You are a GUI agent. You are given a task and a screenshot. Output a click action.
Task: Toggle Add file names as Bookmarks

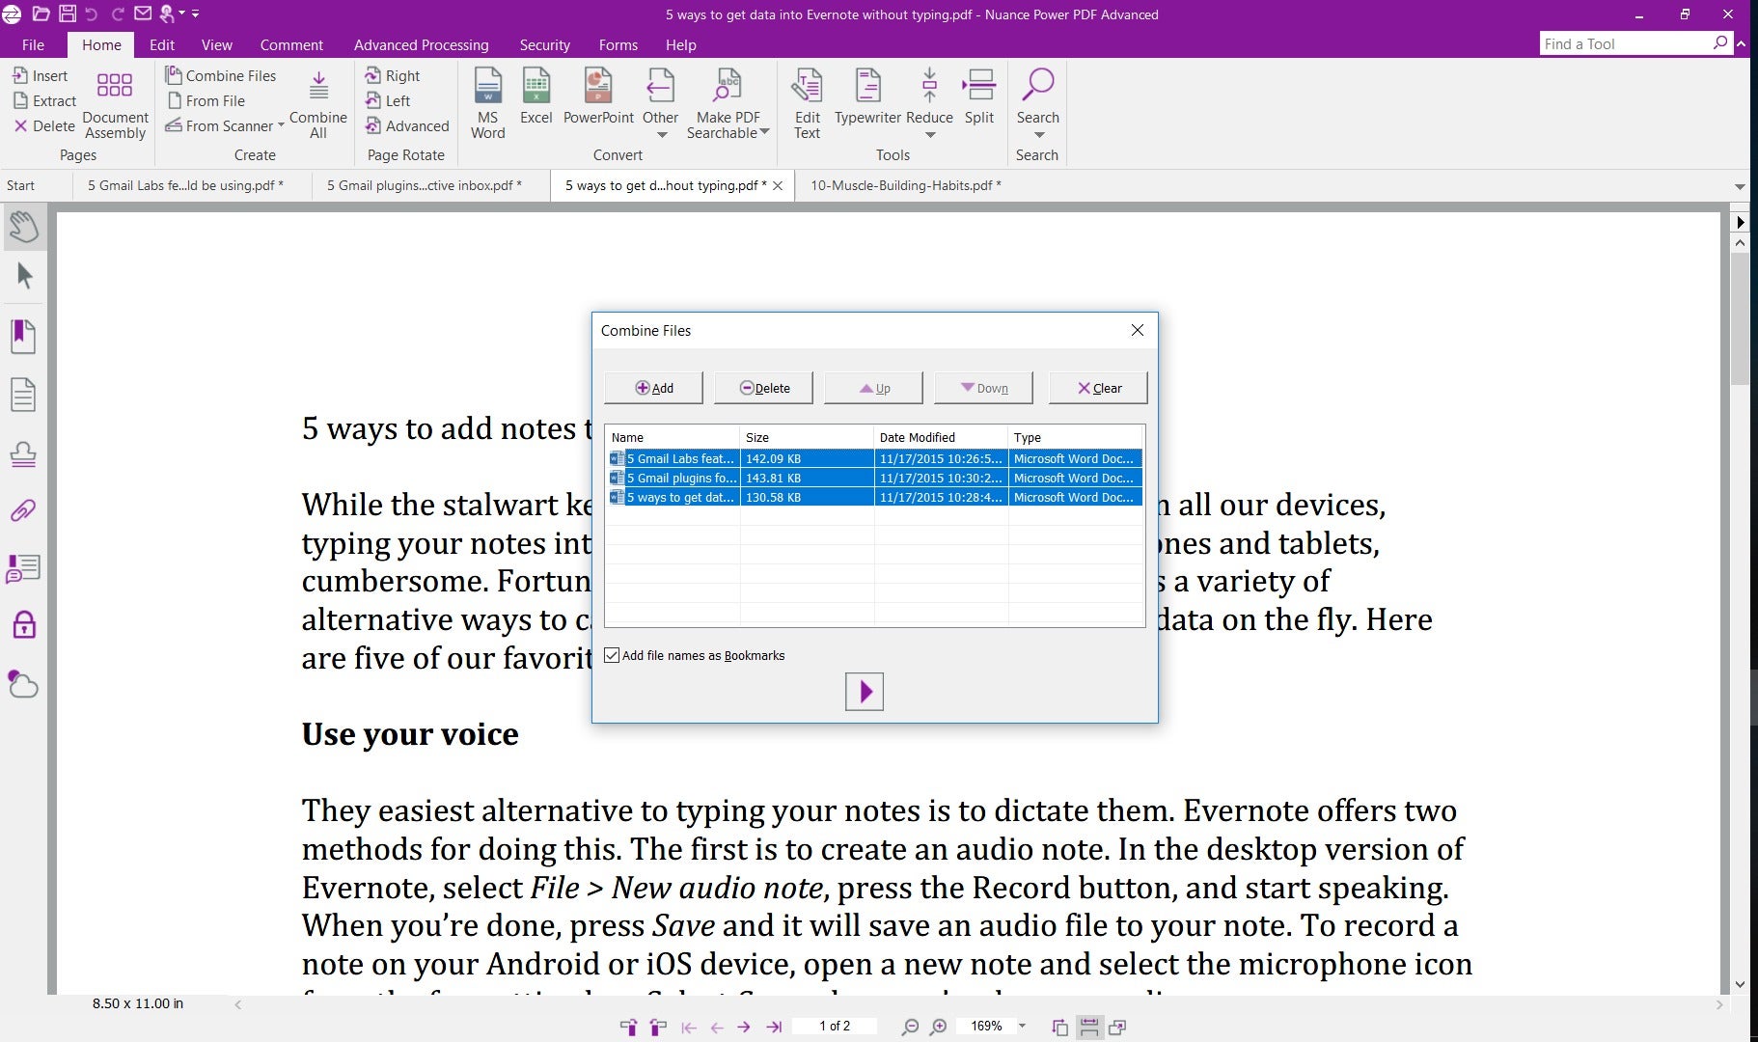[x=612, y=655]
